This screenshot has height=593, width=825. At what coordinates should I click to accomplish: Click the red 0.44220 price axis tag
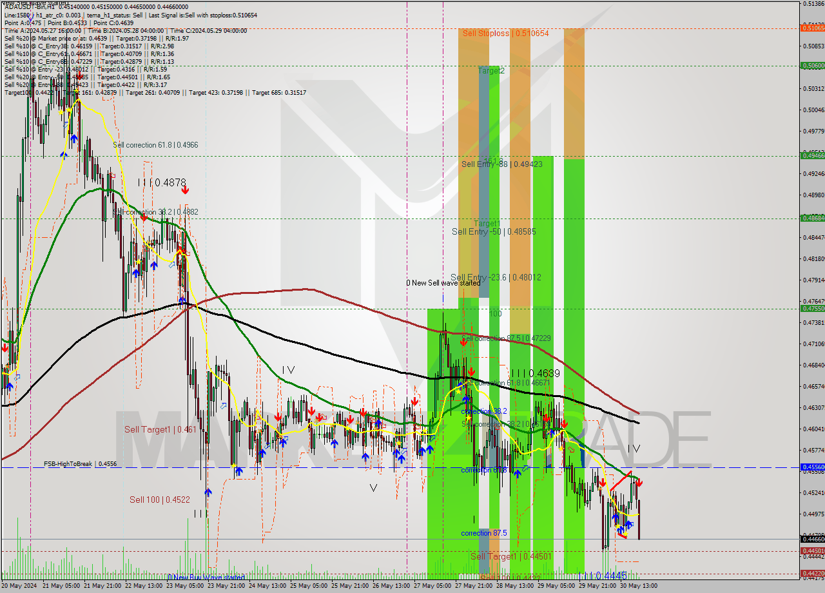[812, 573]
